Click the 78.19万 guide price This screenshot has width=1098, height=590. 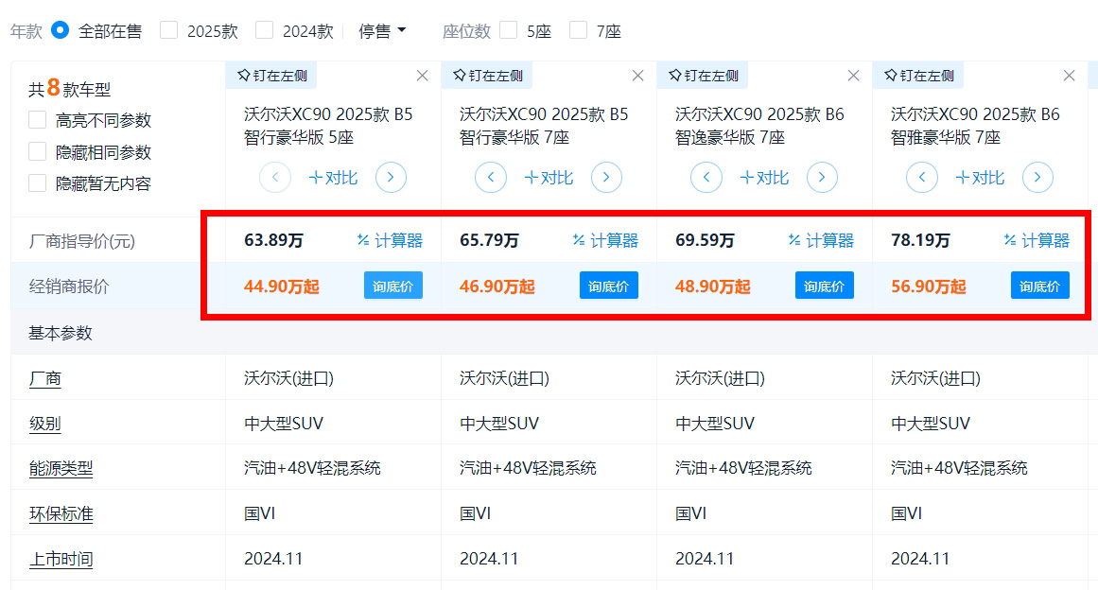click(x=921, y=241)
